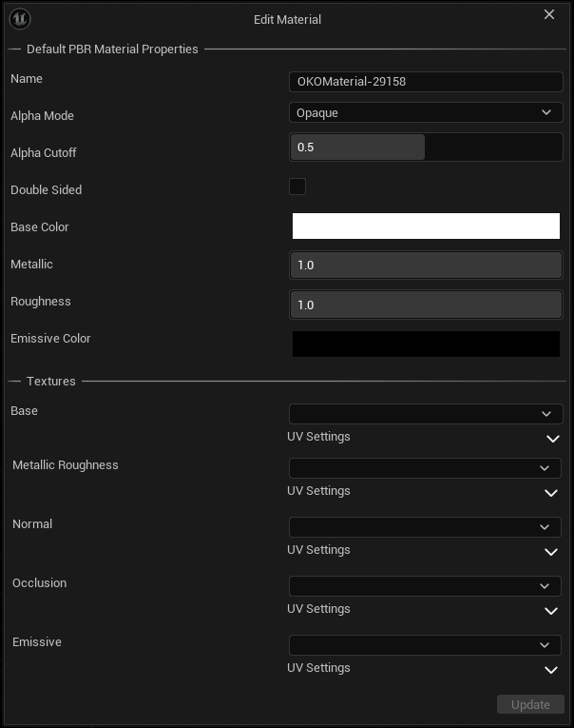Viewport: 574px width, 728px height.
Task: Open the Alpha Mode dropdown
Action: click(x=426, y=113)
